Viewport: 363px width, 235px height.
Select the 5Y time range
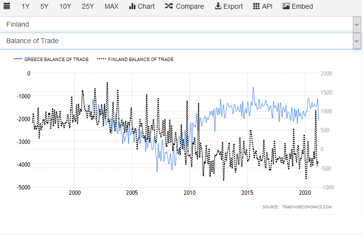pyautogui.click(x=44, y=6)
